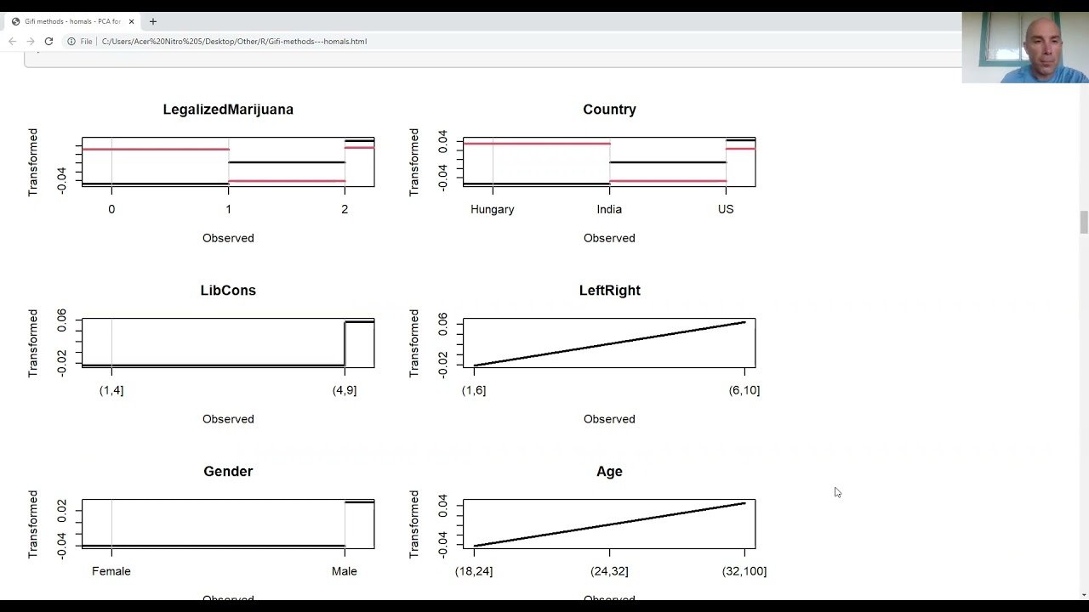
Task: Click the vertical page scrollbar thumb
Action: (x=1083, y=222)
